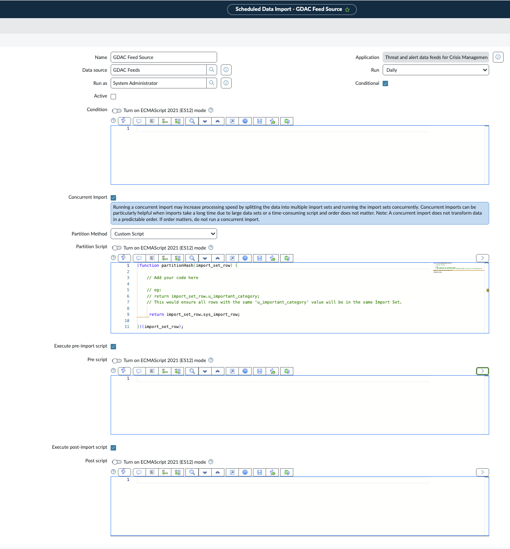Editor help question mark left of Condition toolbar

(113, 121)
